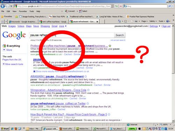Click the Refresh page icon
This screenshot has width=175, height=131.
[116, 6]
